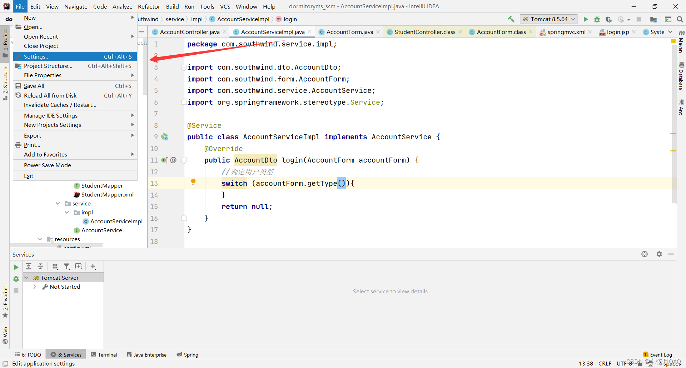This screenshot has height=368, width=686.
Task: Toggle the Java Enterprise tool window
Action: pyautogui.click(x=147, y=354)
